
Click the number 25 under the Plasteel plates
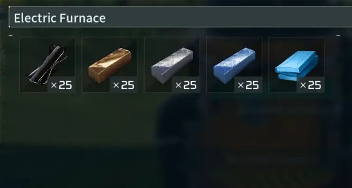pos(314,85)
